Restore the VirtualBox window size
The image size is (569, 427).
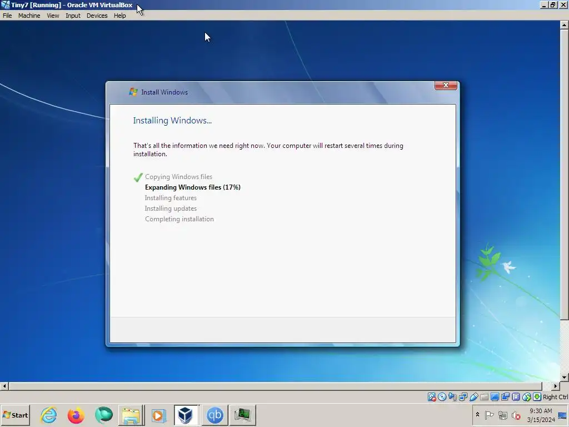(553, 4)
